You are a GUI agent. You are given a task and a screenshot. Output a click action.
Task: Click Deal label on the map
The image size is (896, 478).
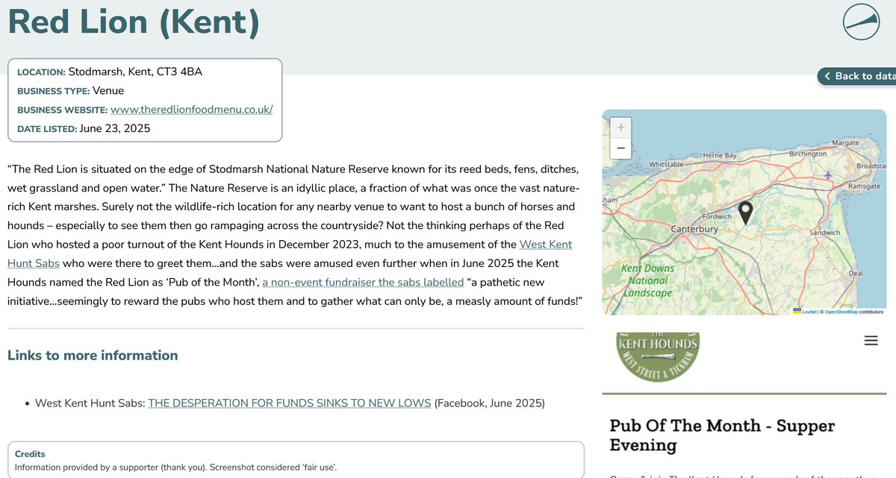pyautogui.click(x=856, y=273)
